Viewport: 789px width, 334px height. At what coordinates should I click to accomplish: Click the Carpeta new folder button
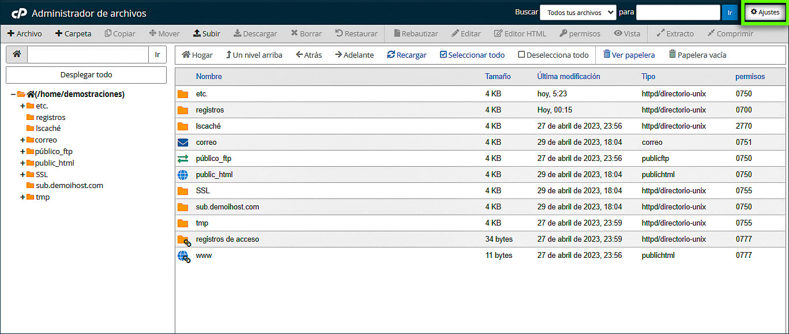73,33
